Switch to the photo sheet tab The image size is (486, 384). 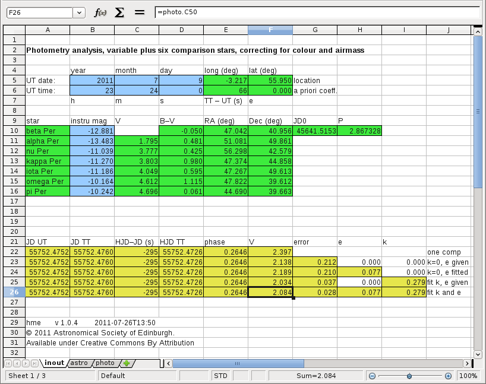tap(105, 363)
